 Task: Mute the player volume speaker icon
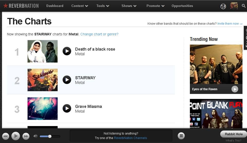(35, 136)
